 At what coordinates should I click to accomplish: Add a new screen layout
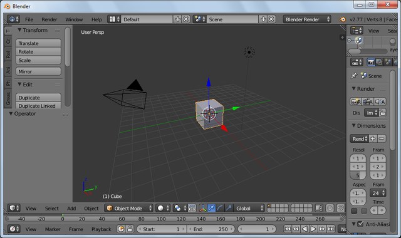pyautogui.click(x=177, y=19)
